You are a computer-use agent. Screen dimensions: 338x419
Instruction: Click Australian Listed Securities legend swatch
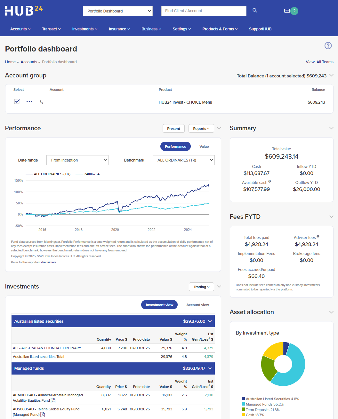click(243, 399)
